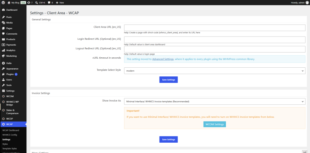Click the Posts pin icon
Screen dimensions: 310x153
(3, 17)
